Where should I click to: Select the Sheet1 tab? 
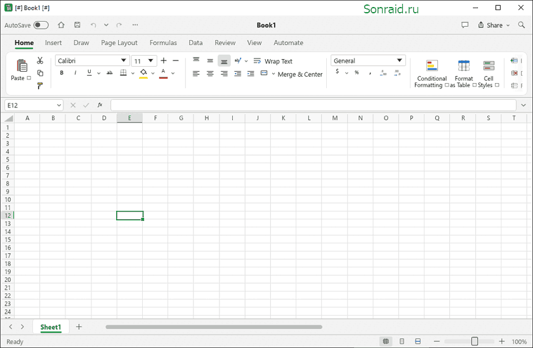tap(51, 327)
